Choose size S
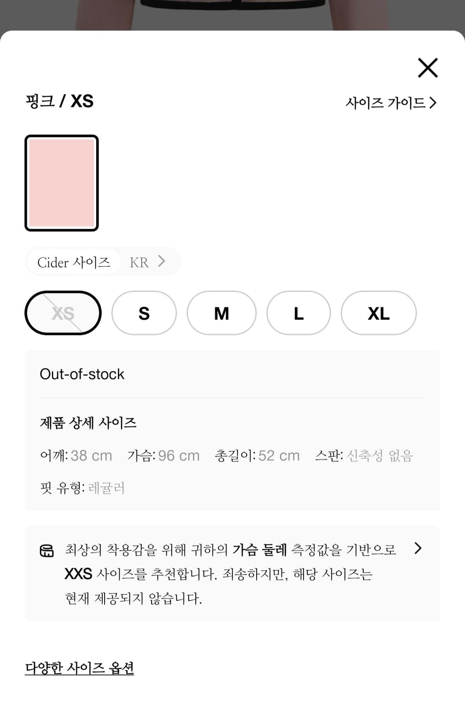Screen dimensions: 465x704 point(144,313)
